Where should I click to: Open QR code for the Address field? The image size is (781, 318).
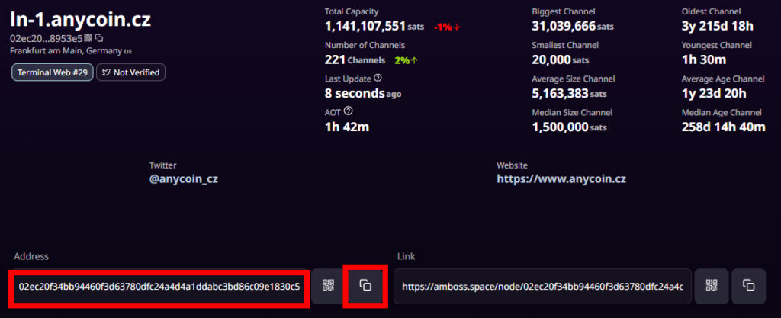tap(328, 286)
